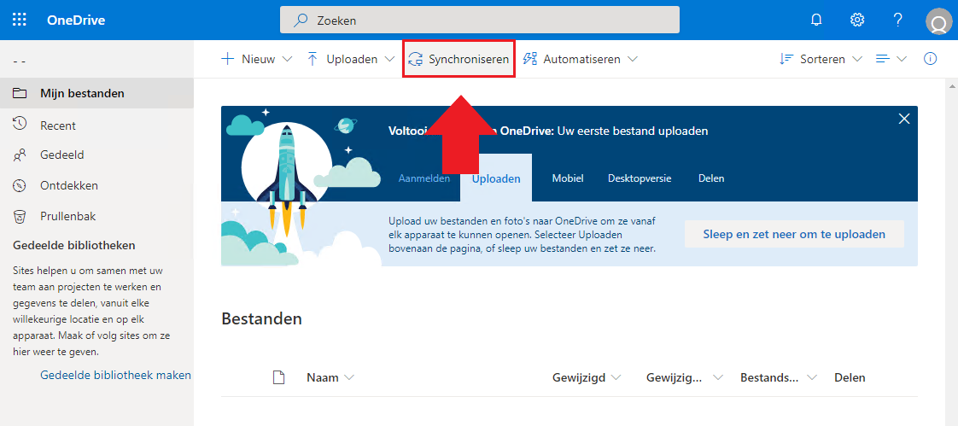This screenshot has height=426, width=958.
Task: Open the view options list dropdown
Action: pyautogui.click(x=891, y=59)
